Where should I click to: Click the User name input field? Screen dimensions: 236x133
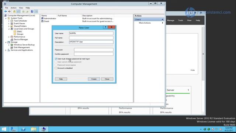coord(91,33)
